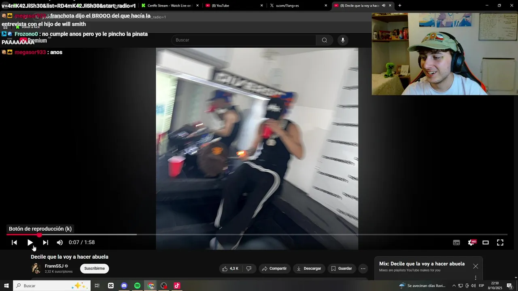Screen dimensions: 518x291
Task: Click the FrannSSJ channel avatar
Action: coord(36,268)
